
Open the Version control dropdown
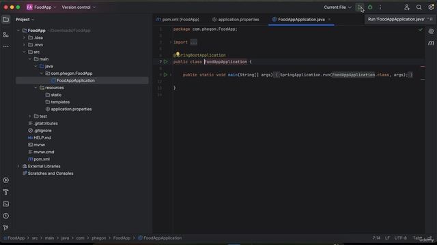click(x=79, y=7)
